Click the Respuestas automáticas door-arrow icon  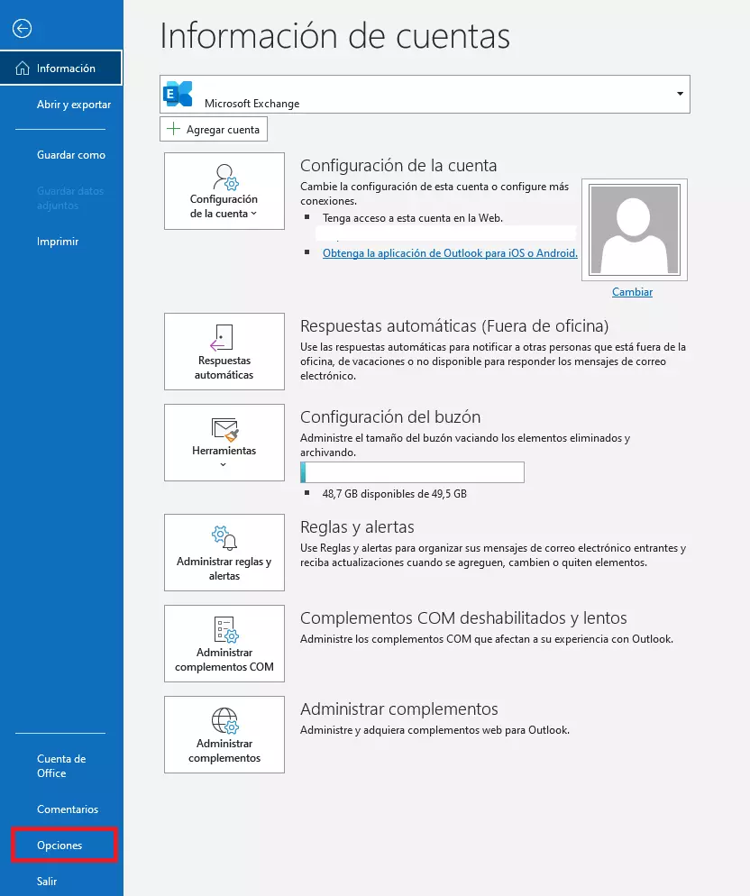(222, 337)
